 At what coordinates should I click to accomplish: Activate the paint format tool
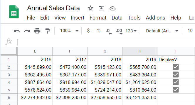pyautogui.click(x=48, y=31)
